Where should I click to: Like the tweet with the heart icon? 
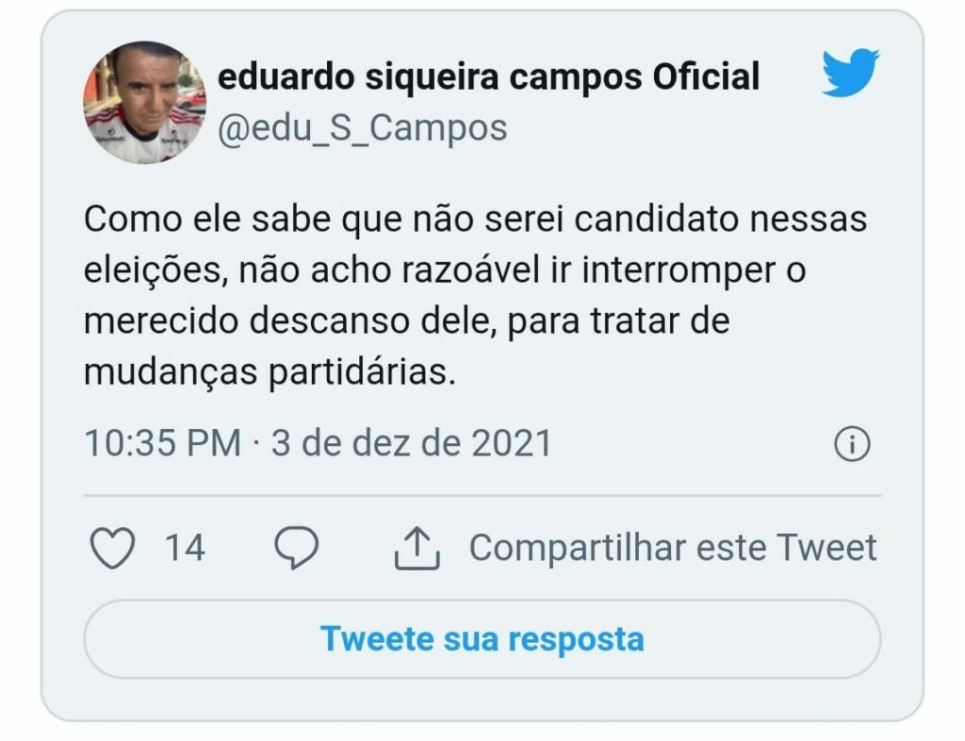coord(113,548)
